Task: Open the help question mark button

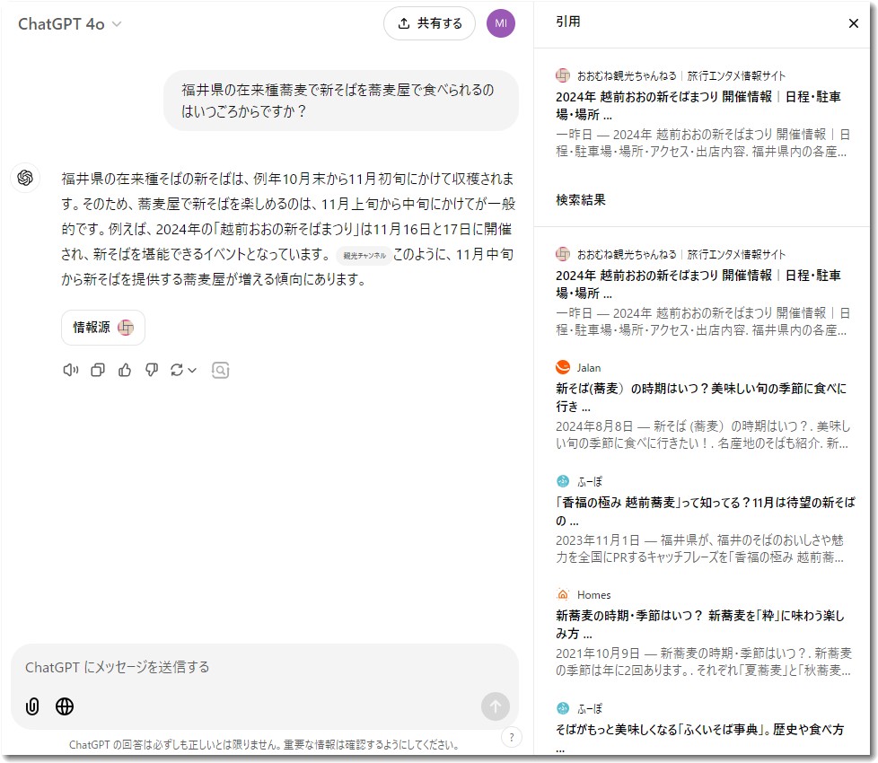Action: coord(511,737)
